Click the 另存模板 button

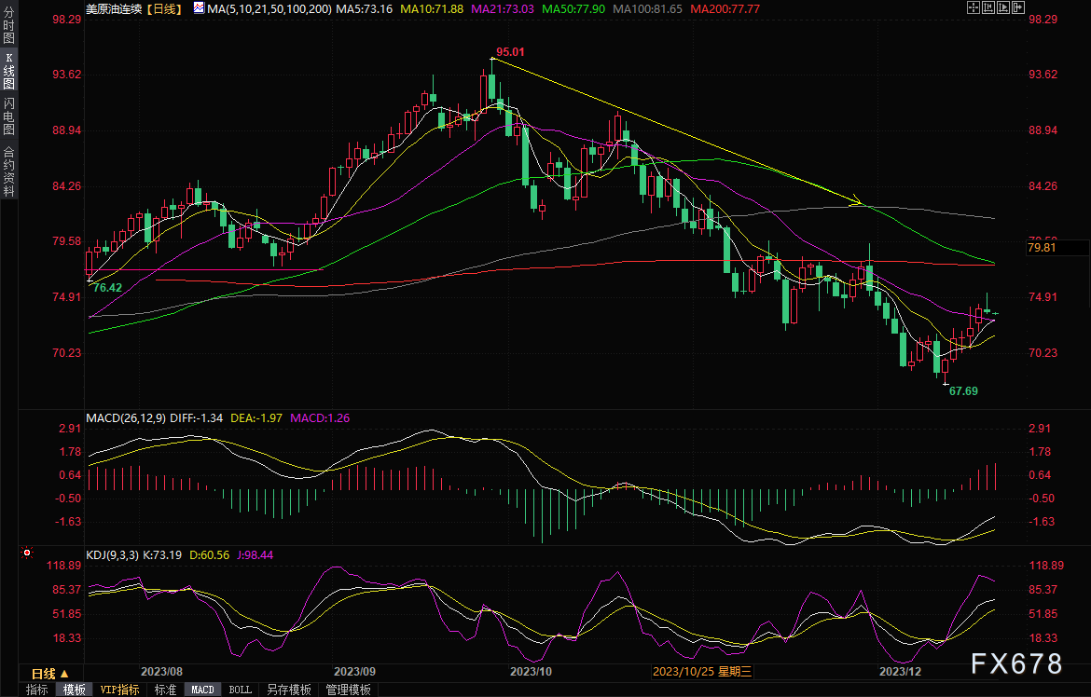click(288, 690)
